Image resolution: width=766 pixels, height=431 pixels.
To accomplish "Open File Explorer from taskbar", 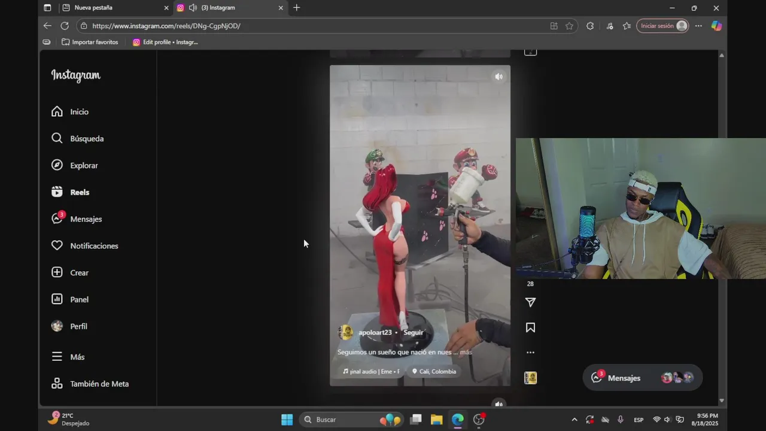I will [x=436, y=420].
